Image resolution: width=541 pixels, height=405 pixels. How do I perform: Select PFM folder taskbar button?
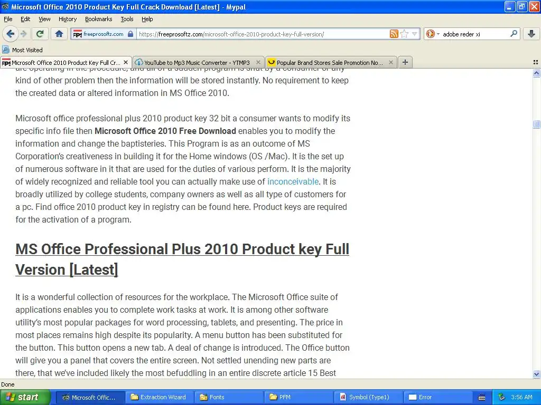(299, 397)
